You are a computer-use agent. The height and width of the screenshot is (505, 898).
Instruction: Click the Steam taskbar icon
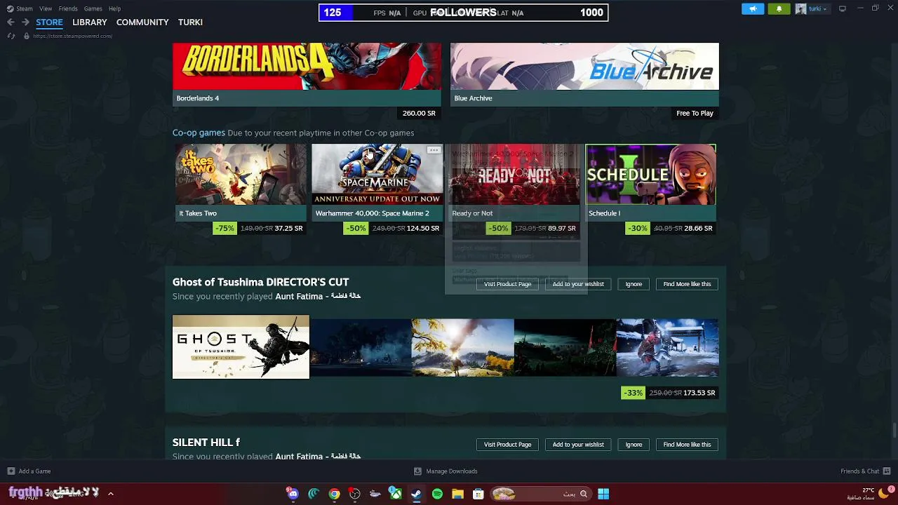(x=416, y=494)
